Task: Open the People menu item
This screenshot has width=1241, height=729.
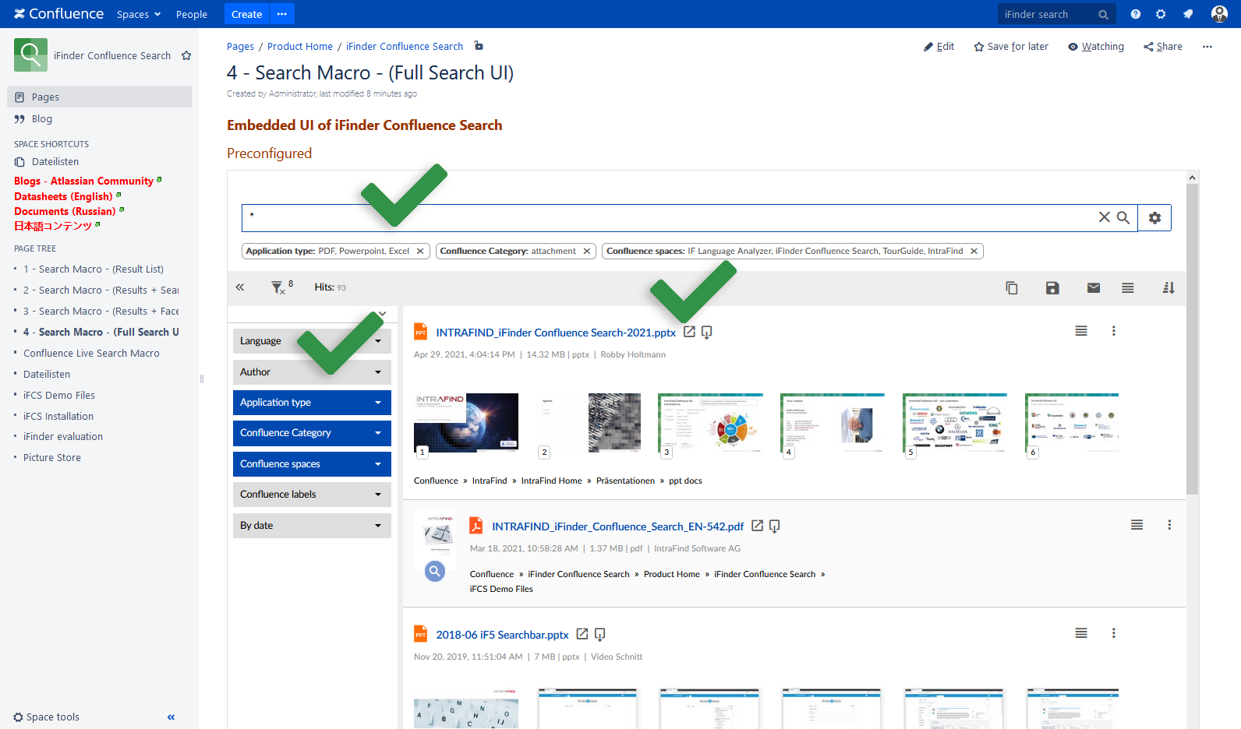Action: (x=192, y=14)
